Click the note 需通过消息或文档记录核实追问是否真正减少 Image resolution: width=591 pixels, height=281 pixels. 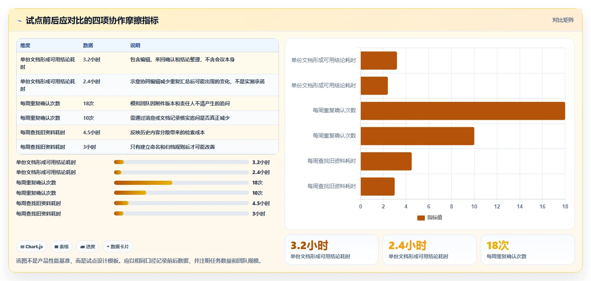point(180,118)
